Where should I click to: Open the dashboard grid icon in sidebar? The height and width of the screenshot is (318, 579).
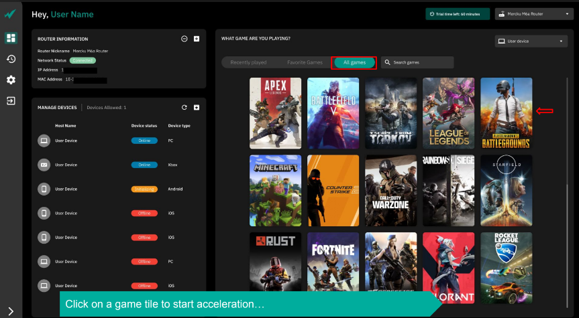(11, 38)
